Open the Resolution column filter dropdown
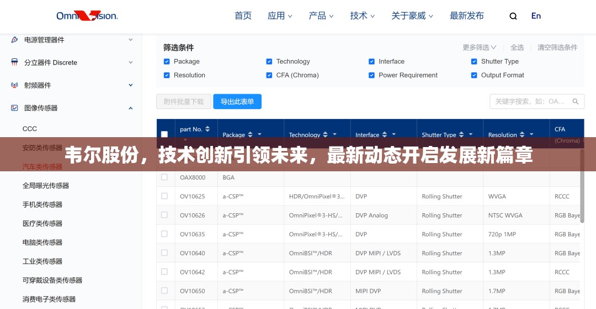The image size is (596, 309). point(531,134)
